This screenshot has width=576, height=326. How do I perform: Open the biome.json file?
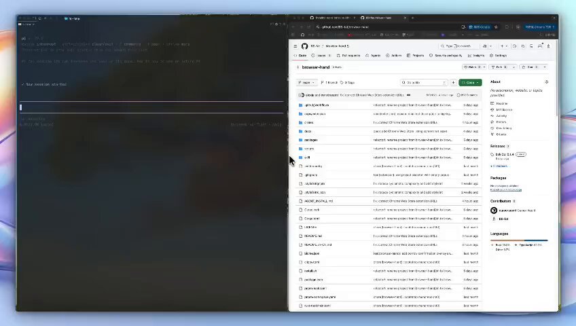tap(312, 254)
